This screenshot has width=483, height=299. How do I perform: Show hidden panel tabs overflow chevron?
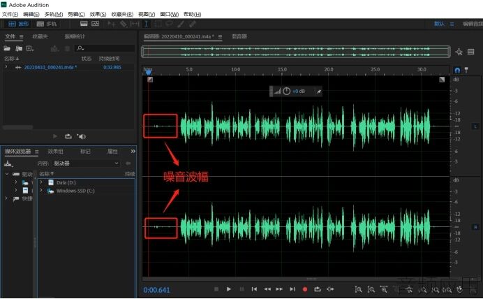133,152
